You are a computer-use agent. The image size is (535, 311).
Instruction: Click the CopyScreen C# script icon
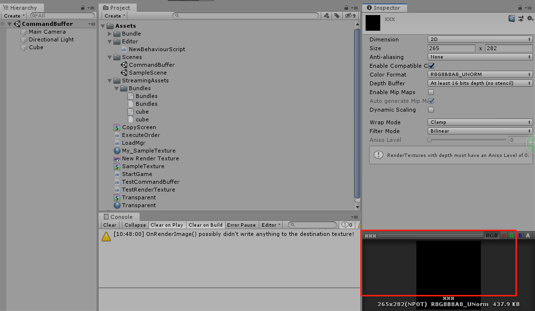[116, 127]
